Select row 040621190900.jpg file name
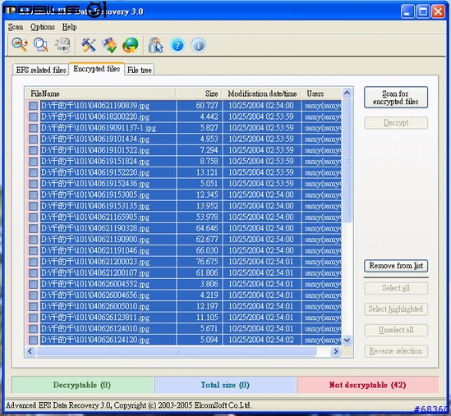The image size is (451, 416). [95, 240]
